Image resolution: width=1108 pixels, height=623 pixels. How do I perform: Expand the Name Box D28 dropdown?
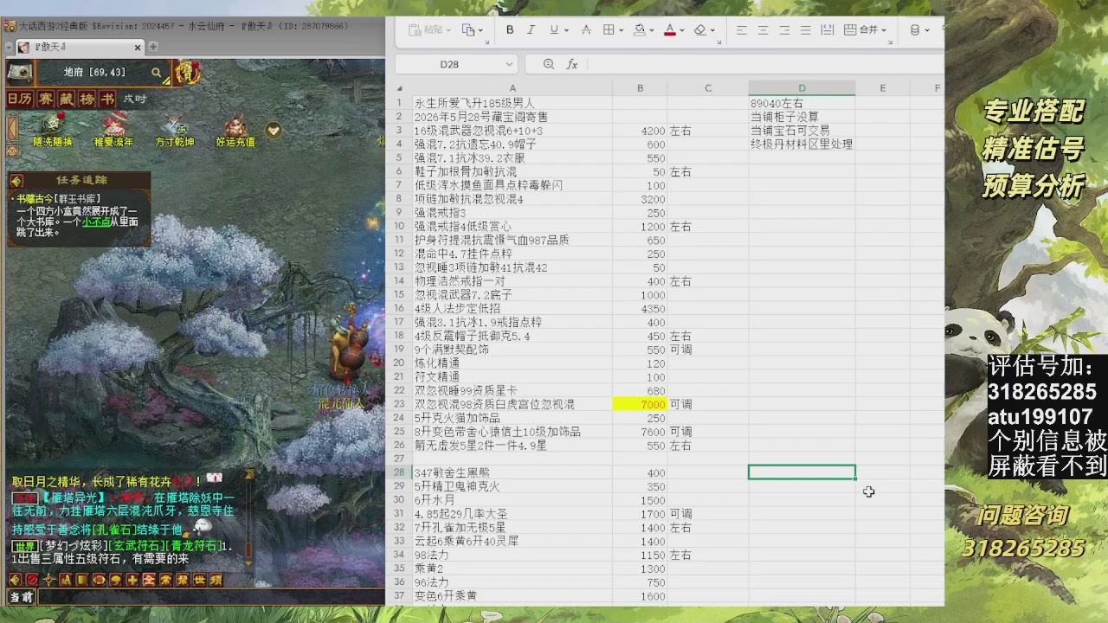click(x=508, y=64)
